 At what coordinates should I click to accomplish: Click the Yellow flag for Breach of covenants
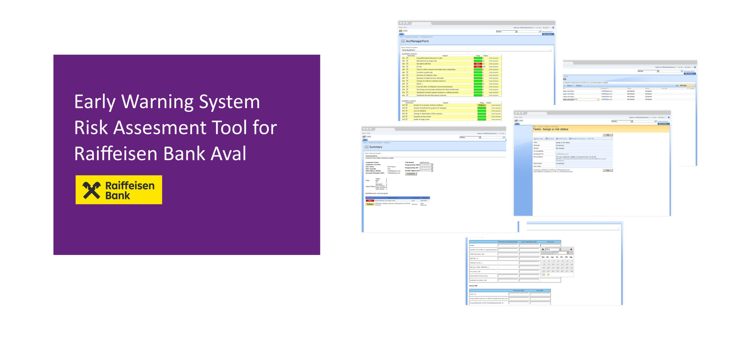[x=481, y=105]
